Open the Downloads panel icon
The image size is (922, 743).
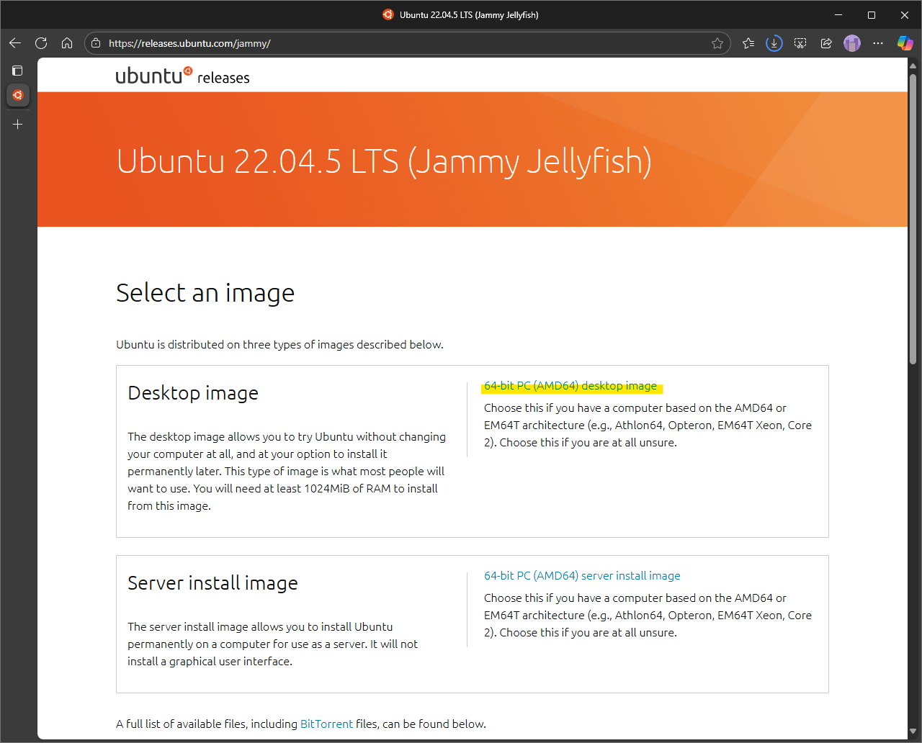pos(774,43)
